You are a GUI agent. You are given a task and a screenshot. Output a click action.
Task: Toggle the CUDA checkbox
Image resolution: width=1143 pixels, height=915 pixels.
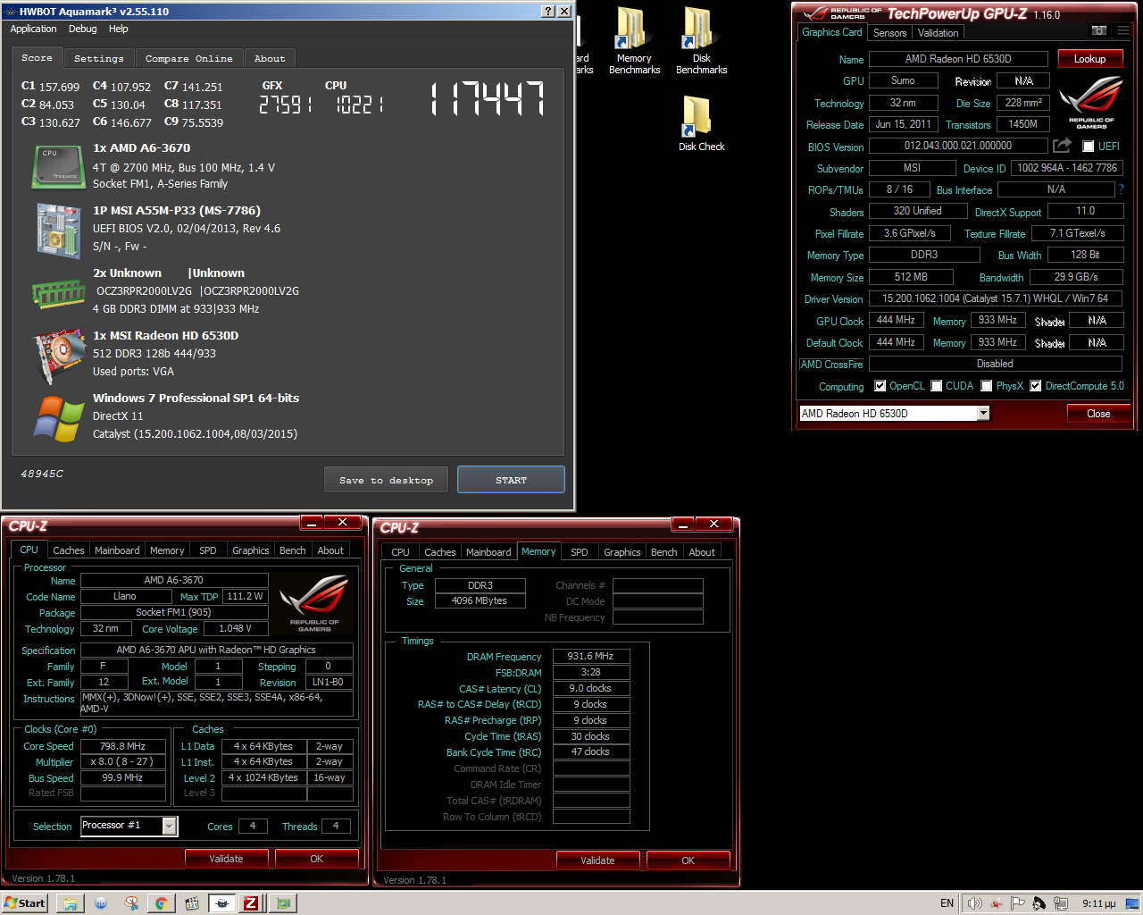(937, 386)
